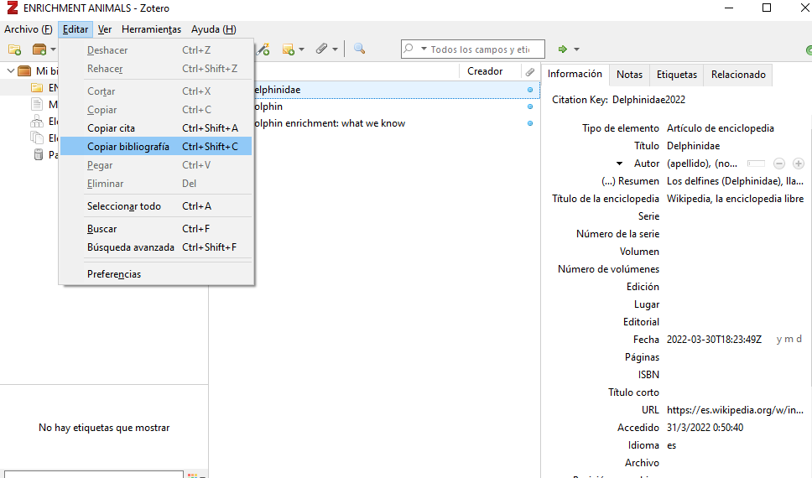Select the 'olphin' item row
The height and width of the screenshot is (478, 812).
pos(397,107)
